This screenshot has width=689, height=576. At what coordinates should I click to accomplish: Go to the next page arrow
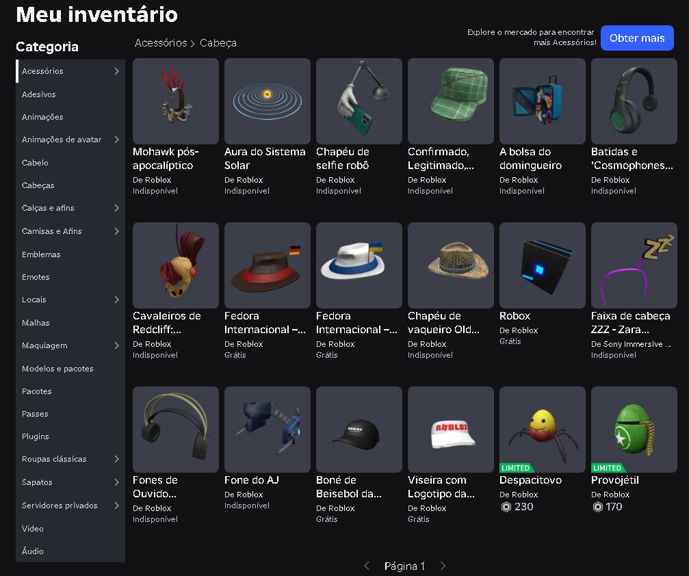(443, 566)
